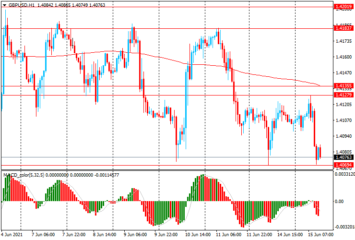
Task: Click the 1.41735 price scale value
Action: click(x=344, y=41)
